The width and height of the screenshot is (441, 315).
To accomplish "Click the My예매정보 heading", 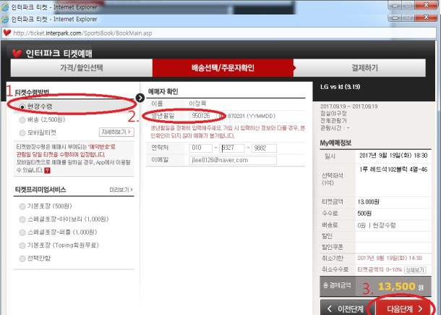I will 335,143.
